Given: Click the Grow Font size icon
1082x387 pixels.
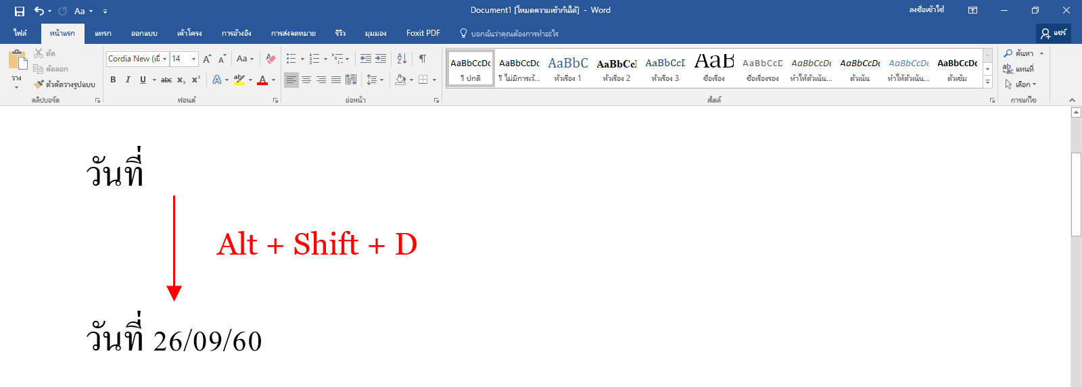Looking at the screenshot, I should coord(207,59).
